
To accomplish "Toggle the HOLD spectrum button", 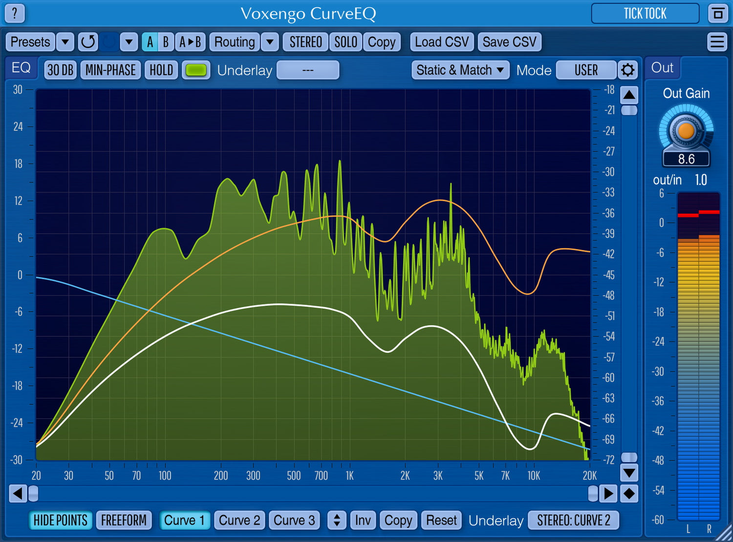I will [x=161, y=70].
